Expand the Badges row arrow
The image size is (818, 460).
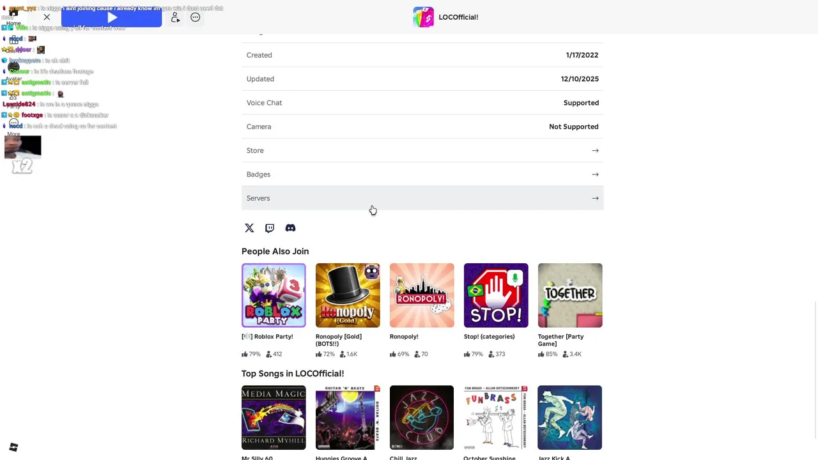click(x=595, y=174)
